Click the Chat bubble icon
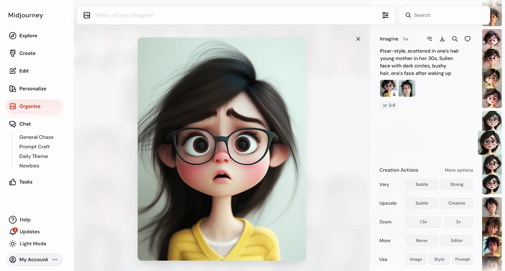Screen dimensions: 505x271 (13, 124)
